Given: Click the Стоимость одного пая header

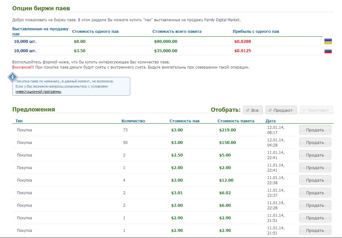Looking at the screenshot, I should [95, 31].
